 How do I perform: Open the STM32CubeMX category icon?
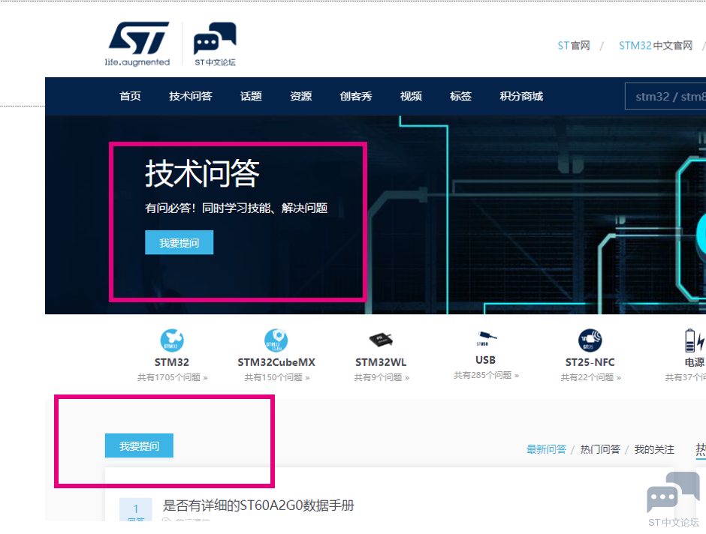click(276, 340)
